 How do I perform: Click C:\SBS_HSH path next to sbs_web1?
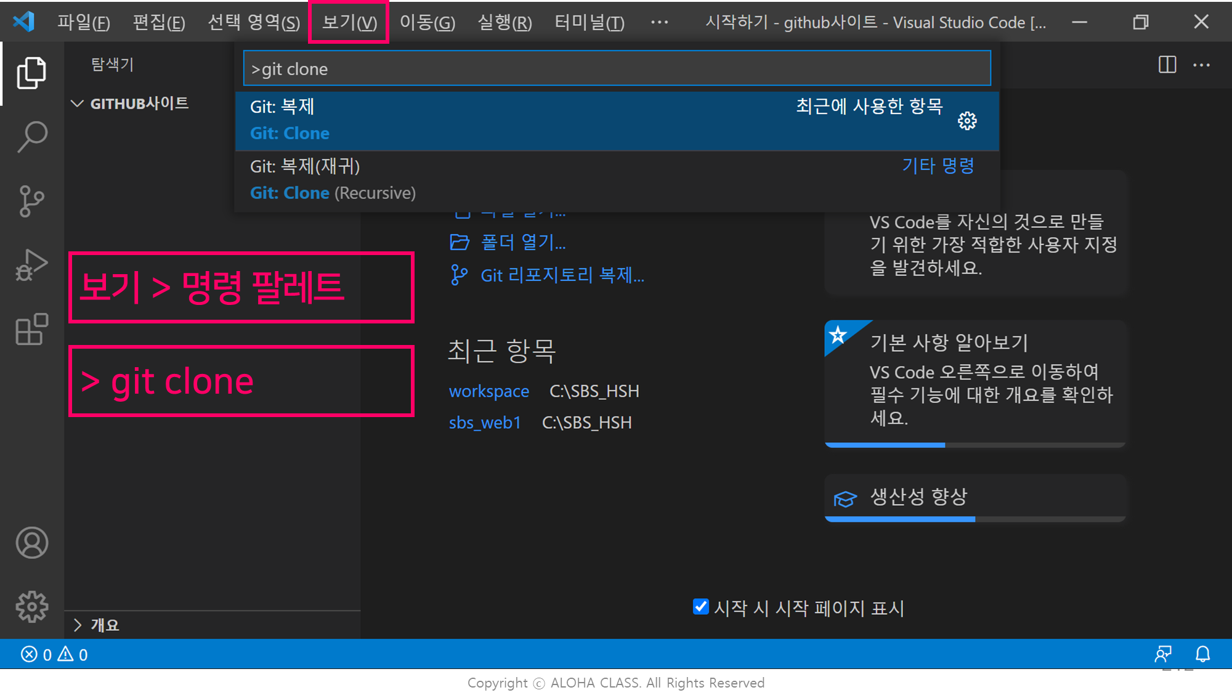click(586, 423)
